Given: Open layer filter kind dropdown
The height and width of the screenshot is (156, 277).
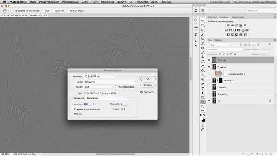Looking at the screenshot, I should (x=219, y=45).
